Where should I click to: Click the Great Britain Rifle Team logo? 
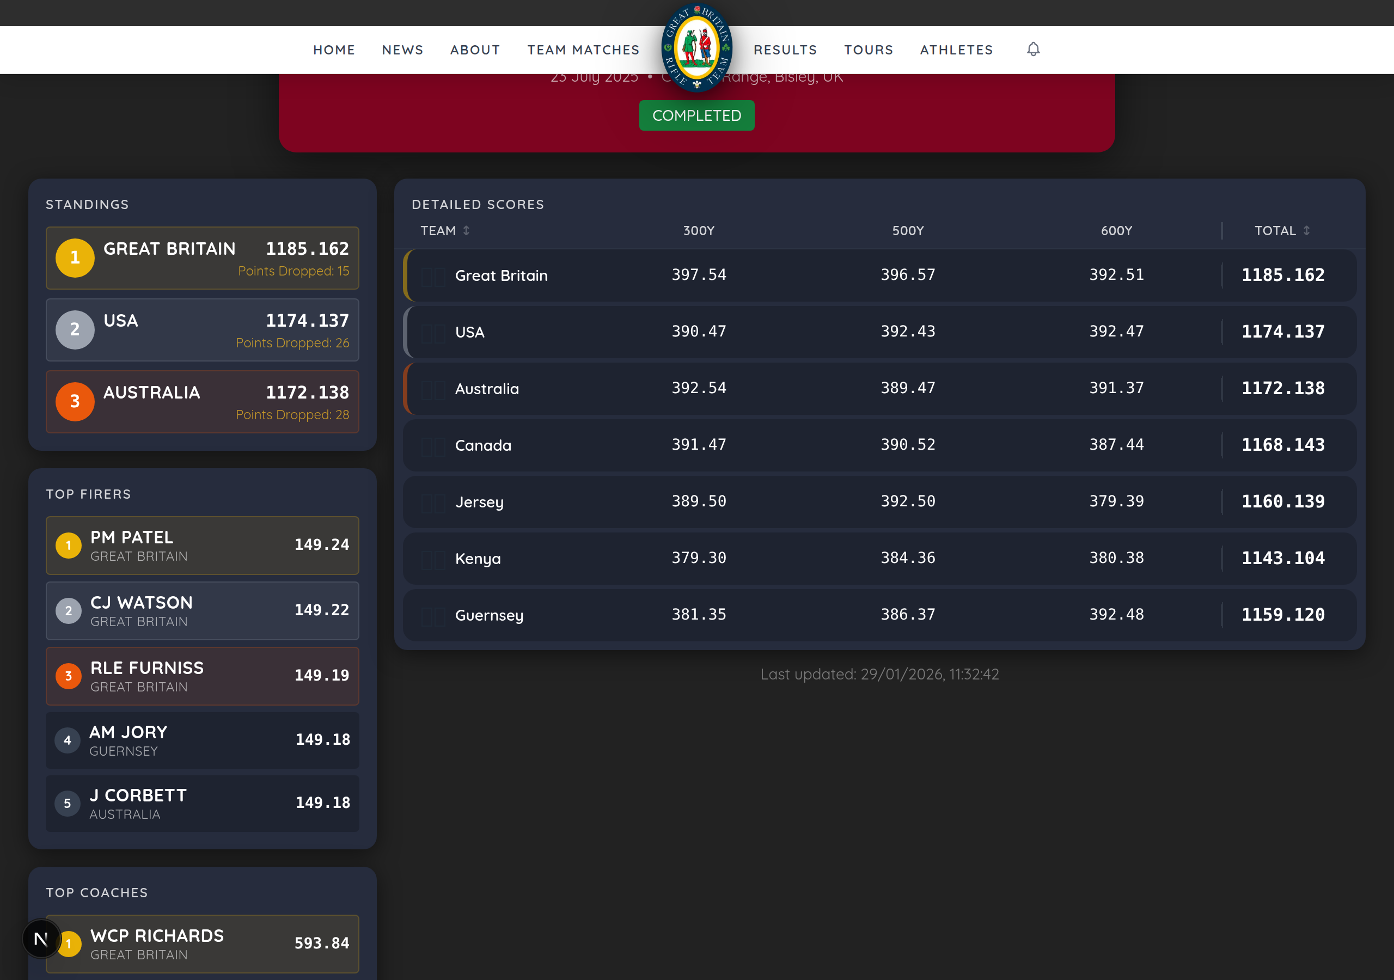pos(697,47)
